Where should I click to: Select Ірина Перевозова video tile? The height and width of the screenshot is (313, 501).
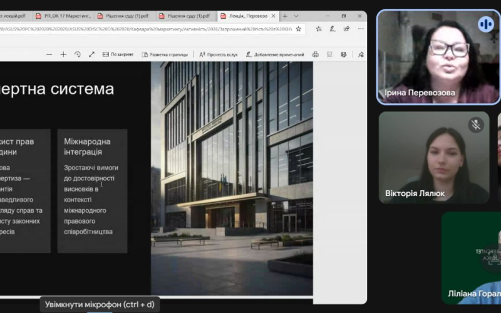[438, 57]
